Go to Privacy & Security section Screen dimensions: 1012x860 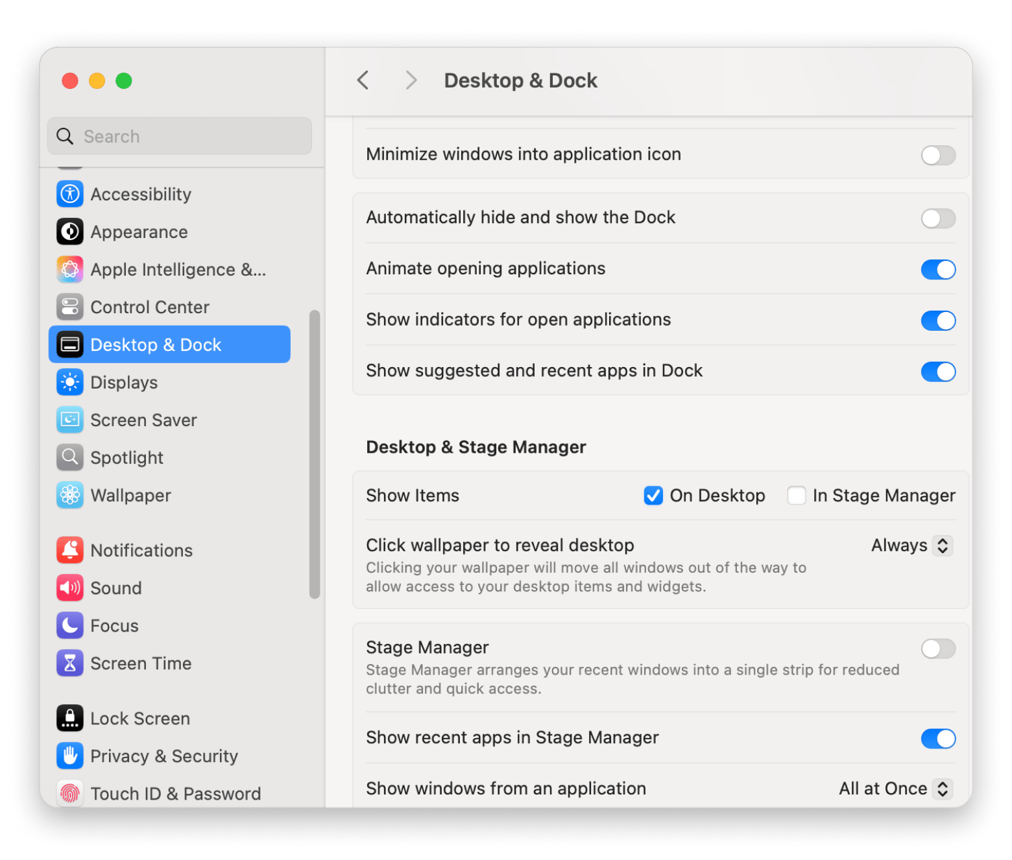click(x=163, y=756)
